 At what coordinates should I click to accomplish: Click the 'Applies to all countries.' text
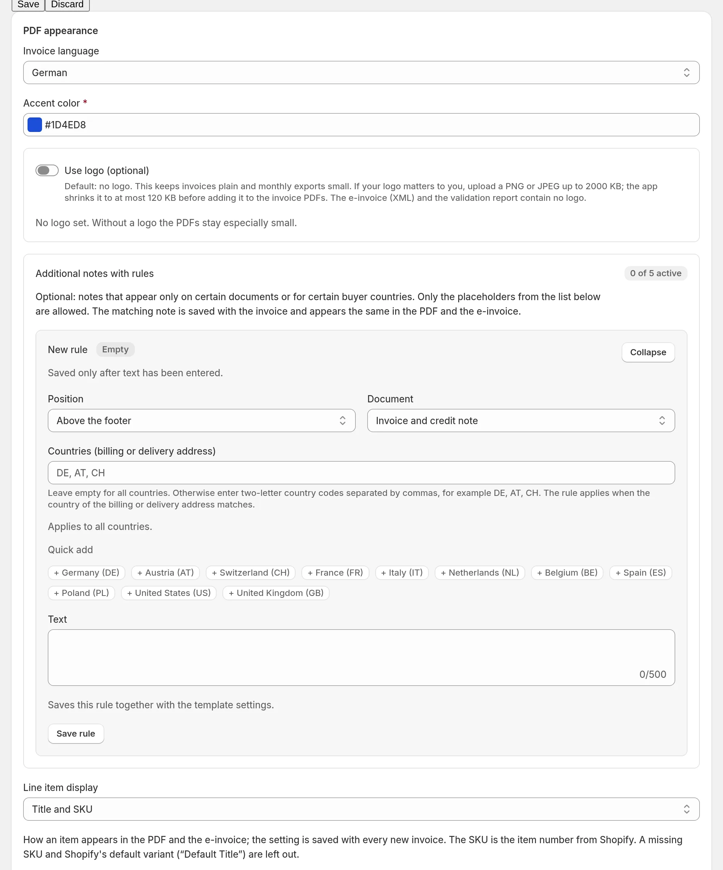coord(100,526)
